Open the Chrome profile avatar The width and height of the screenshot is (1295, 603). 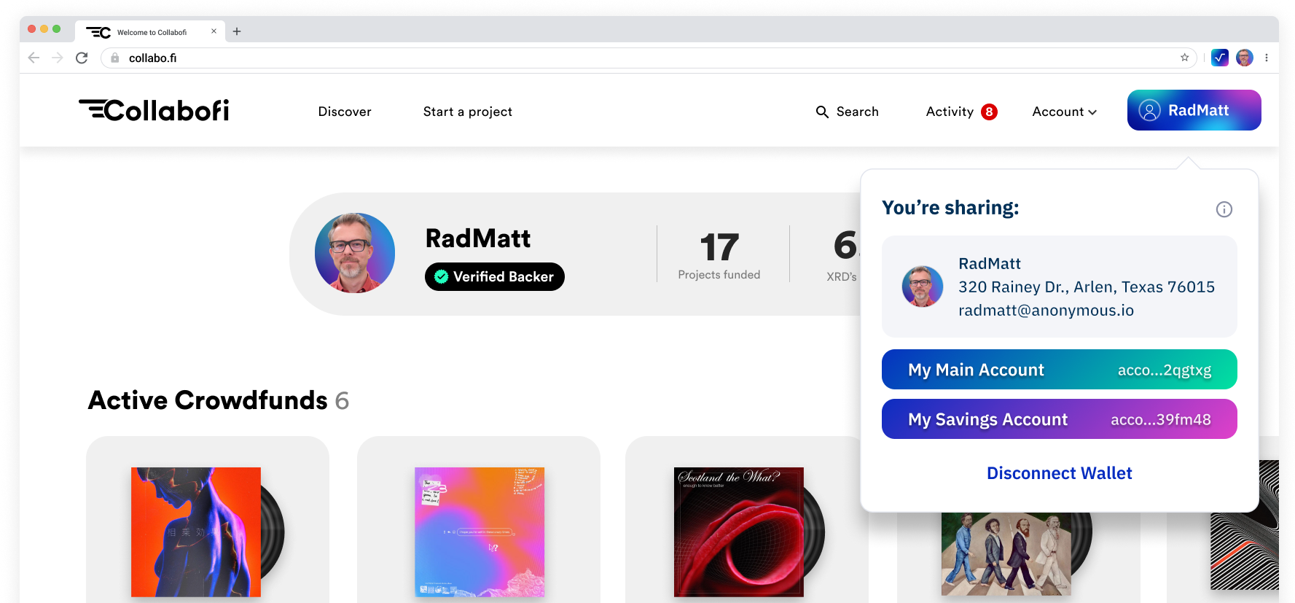click(x=1244, y=58)
